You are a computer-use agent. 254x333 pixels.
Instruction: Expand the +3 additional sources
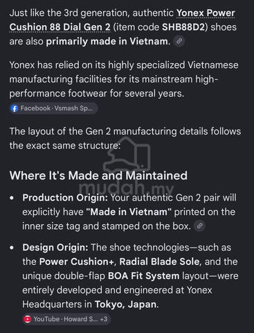click(x=104, y=319)
